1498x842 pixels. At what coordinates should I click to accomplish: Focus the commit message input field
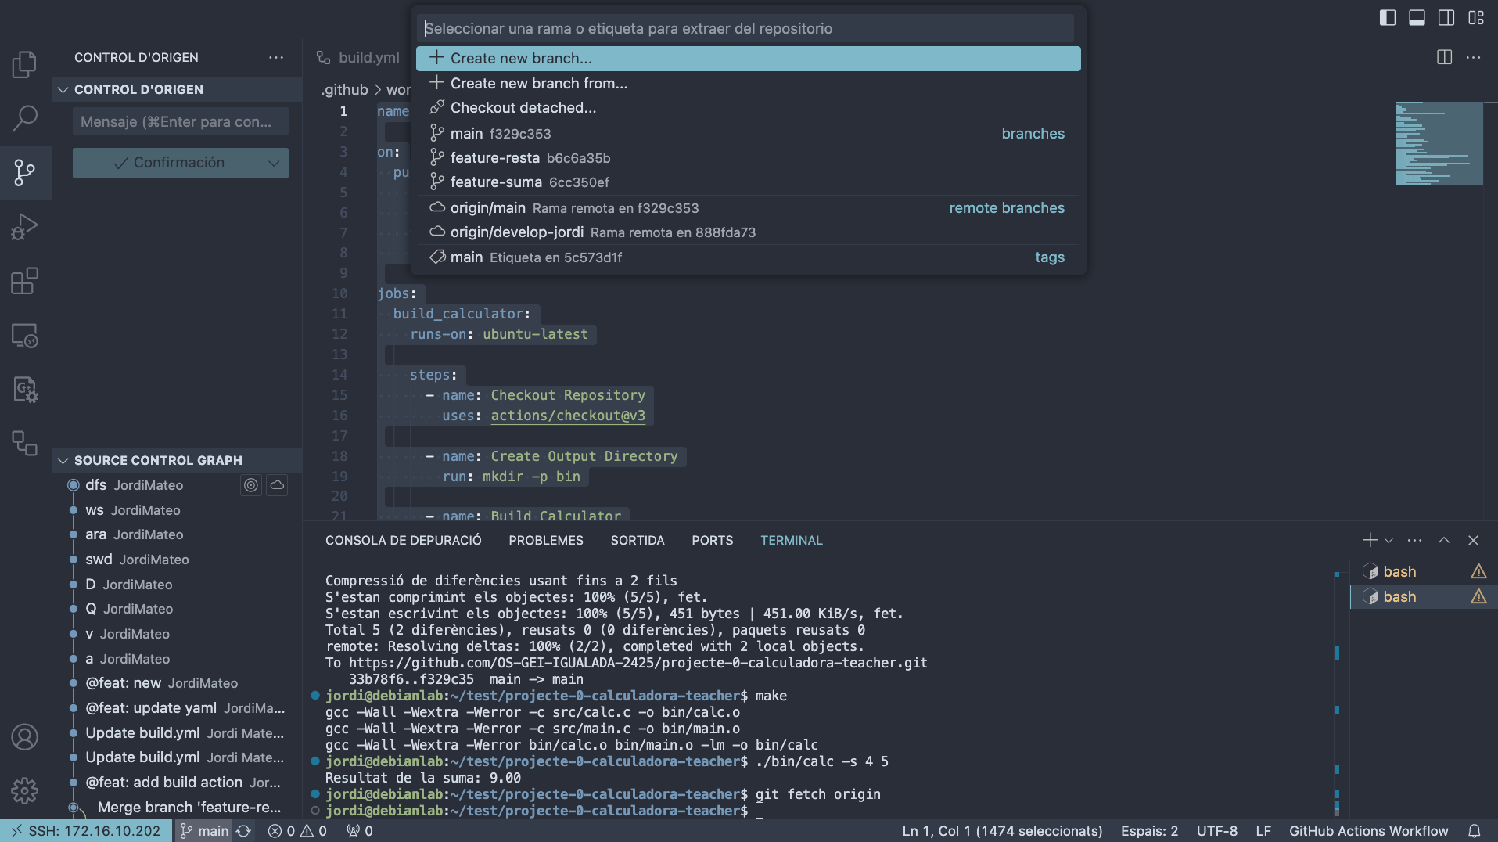[x=181, y=121]
